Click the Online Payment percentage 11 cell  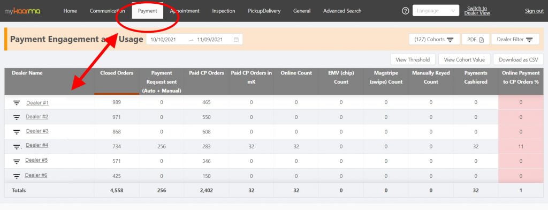(x=521, y=147)
